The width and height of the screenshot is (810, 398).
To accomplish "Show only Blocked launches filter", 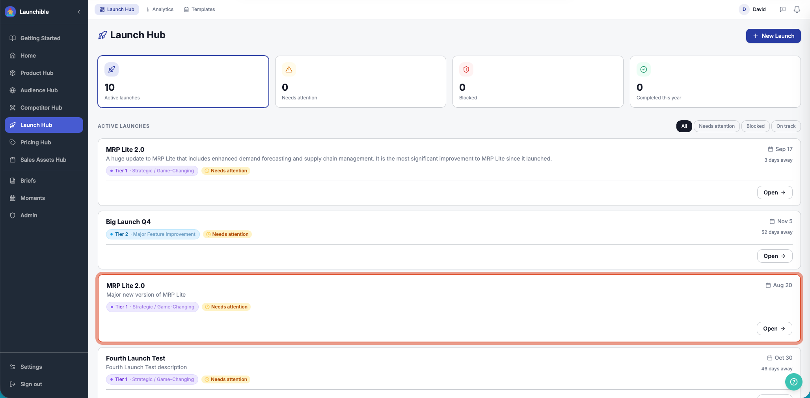I will point(755,126).
